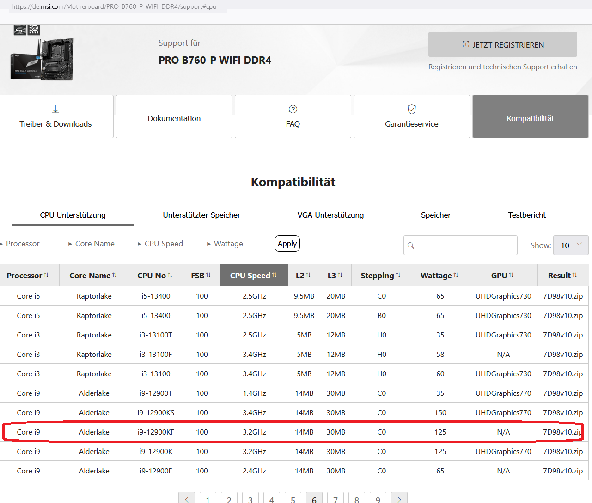Click the PRO B760-P motherboard product image

pos(42,53)
